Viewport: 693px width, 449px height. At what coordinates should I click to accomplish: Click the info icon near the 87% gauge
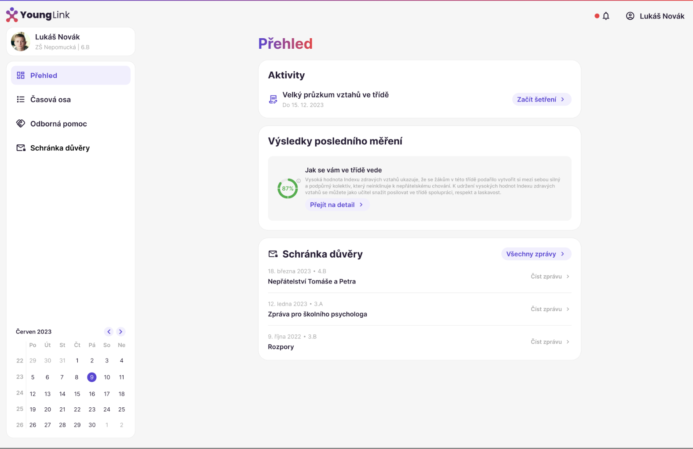299,180
